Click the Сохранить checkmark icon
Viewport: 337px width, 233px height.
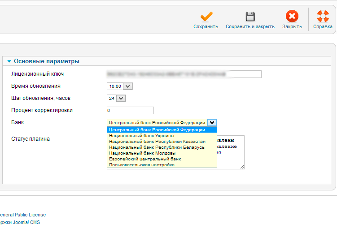pyautogui.click(x=206, y=17)
